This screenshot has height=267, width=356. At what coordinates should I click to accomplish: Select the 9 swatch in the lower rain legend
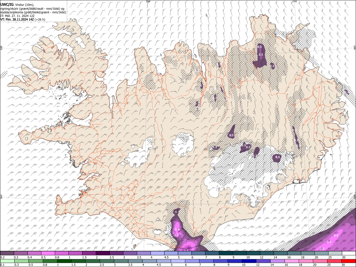235,261
